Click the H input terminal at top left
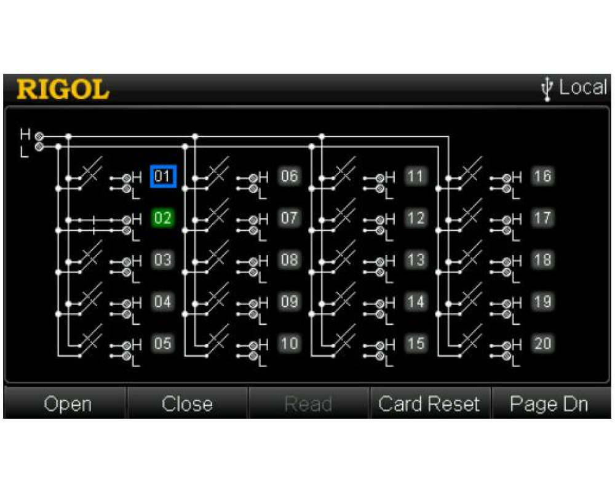 [x=39, y=135]
